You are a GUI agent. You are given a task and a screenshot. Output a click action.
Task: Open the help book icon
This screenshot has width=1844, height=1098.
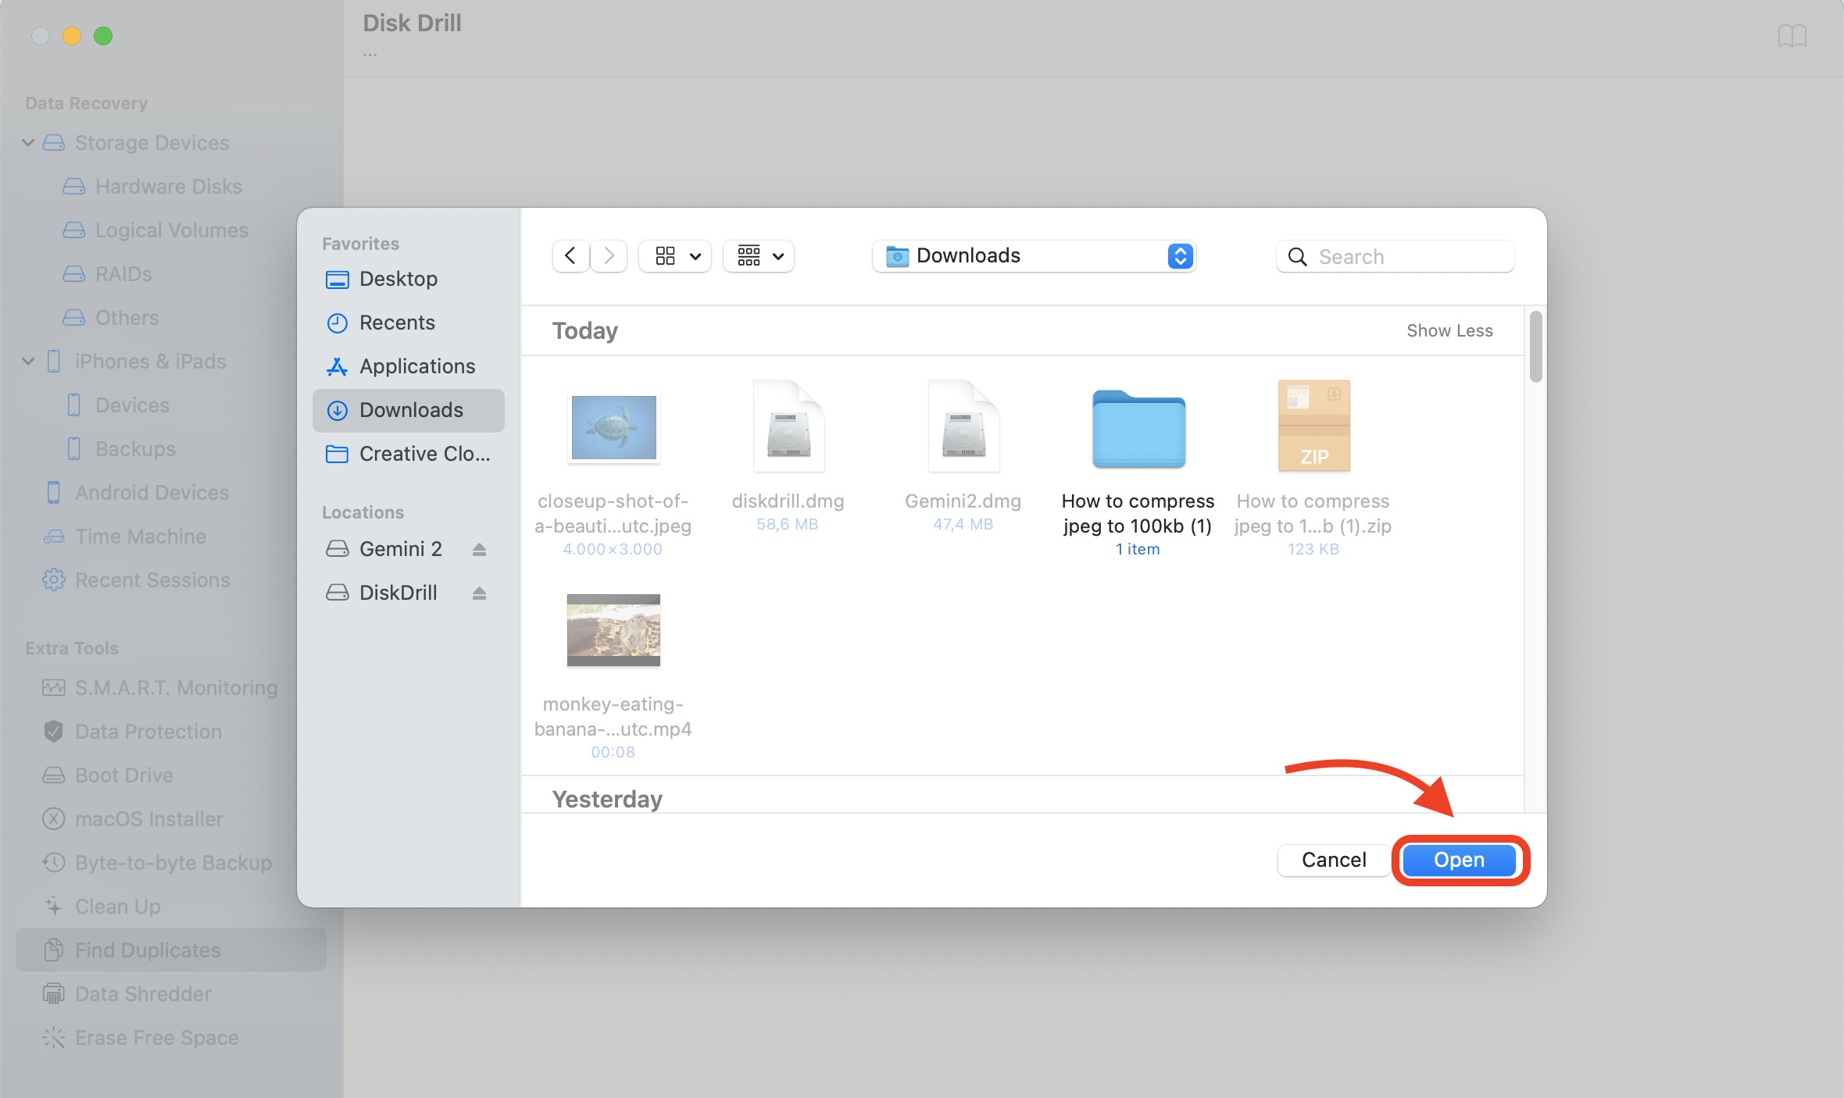pos(1792,36)
